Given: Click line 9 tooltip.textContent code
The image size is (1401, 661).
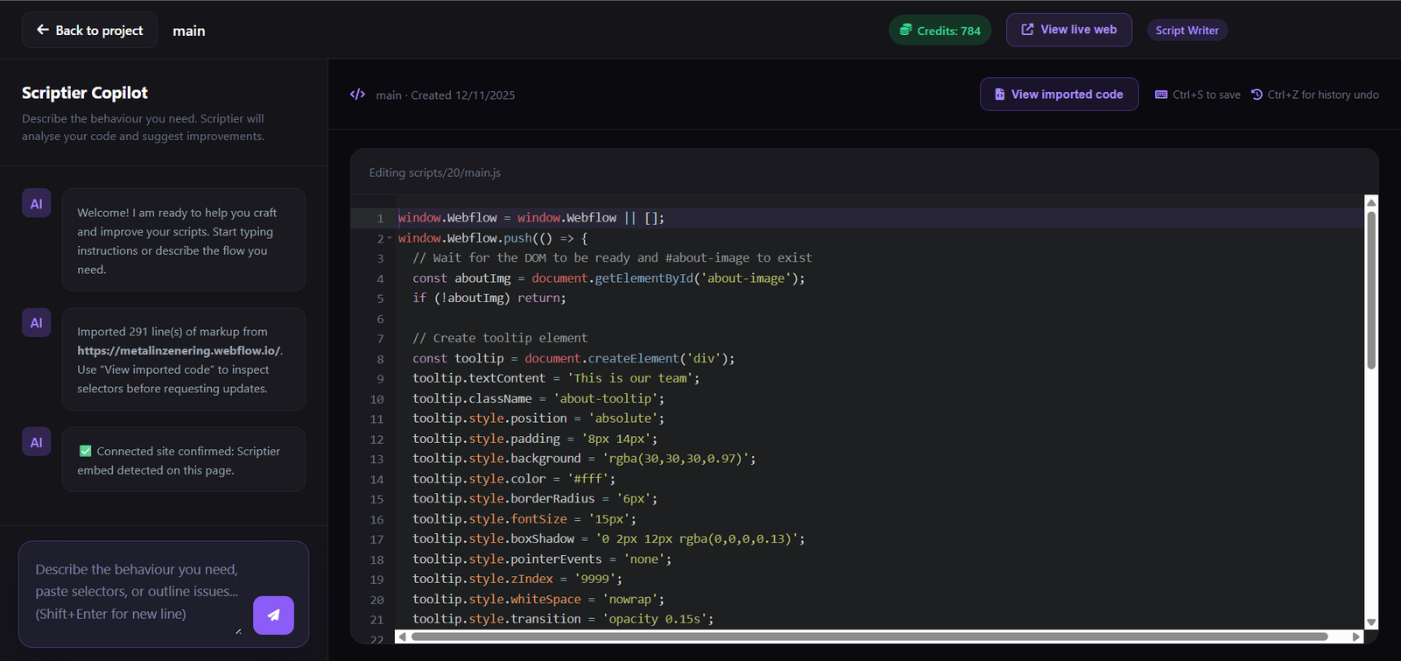Looking at the screenshot, I should coord(556,379).
